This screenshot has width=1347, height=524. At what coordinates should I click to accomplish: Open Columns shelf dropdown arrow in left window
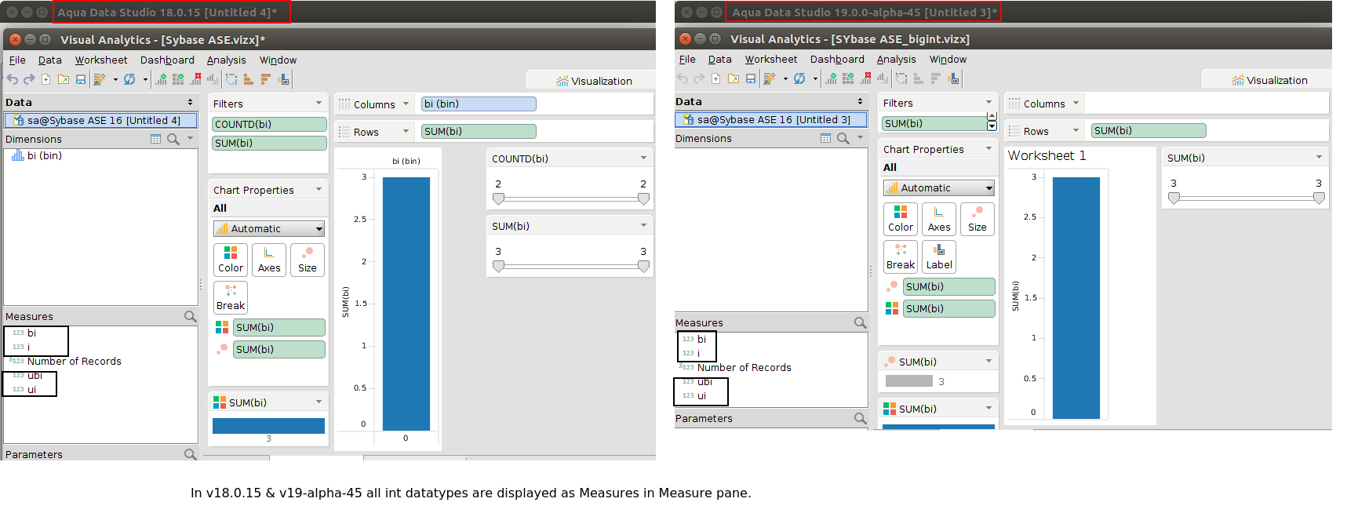(406, 104)
